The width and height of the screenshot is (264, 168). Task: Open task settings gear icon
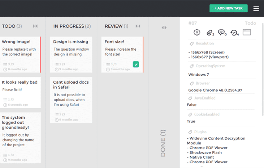[x=197, y=33]
